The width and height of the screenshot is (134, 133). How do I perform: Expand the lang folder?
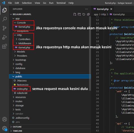[x=50, y=72]
